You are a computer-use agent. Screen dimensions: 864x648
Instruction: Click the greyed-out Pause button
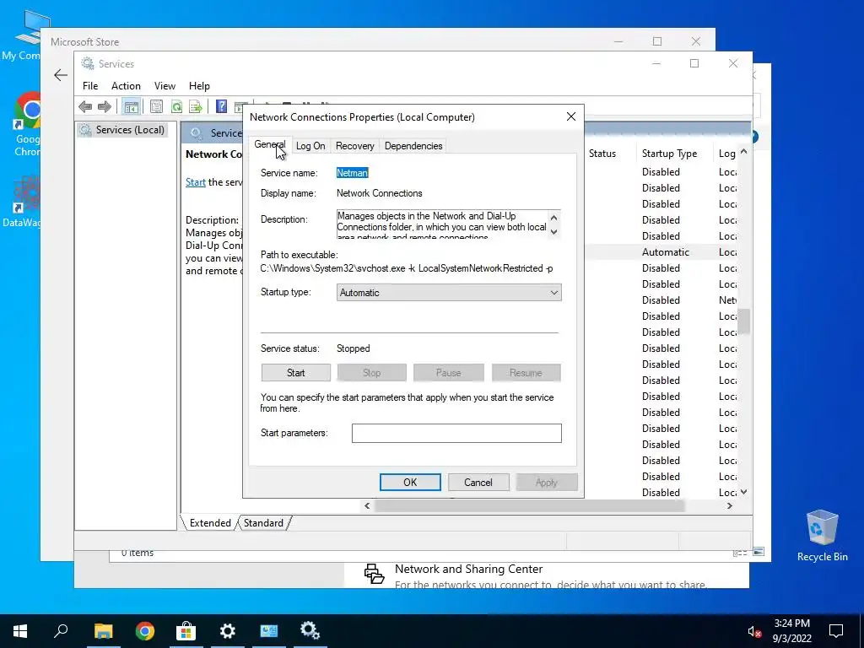click(x=449, y=373)
